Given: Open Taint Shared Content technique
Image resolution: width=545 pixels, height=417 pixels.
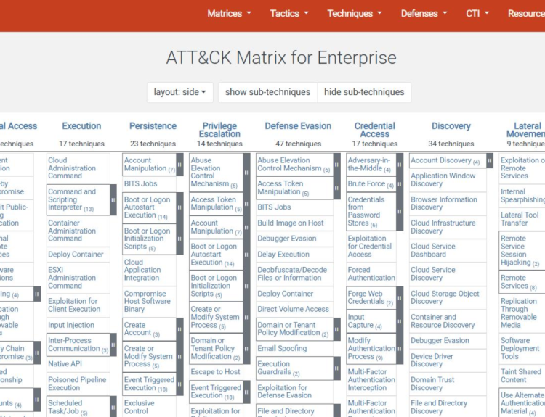Looking at the screenshot, I should pyautogui.click(x=521, y=376).
